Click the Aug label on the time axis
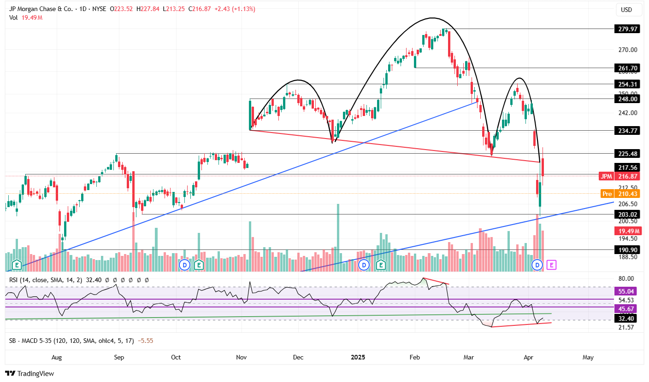Viewport: 649px width, 382px height. point(57,357)
